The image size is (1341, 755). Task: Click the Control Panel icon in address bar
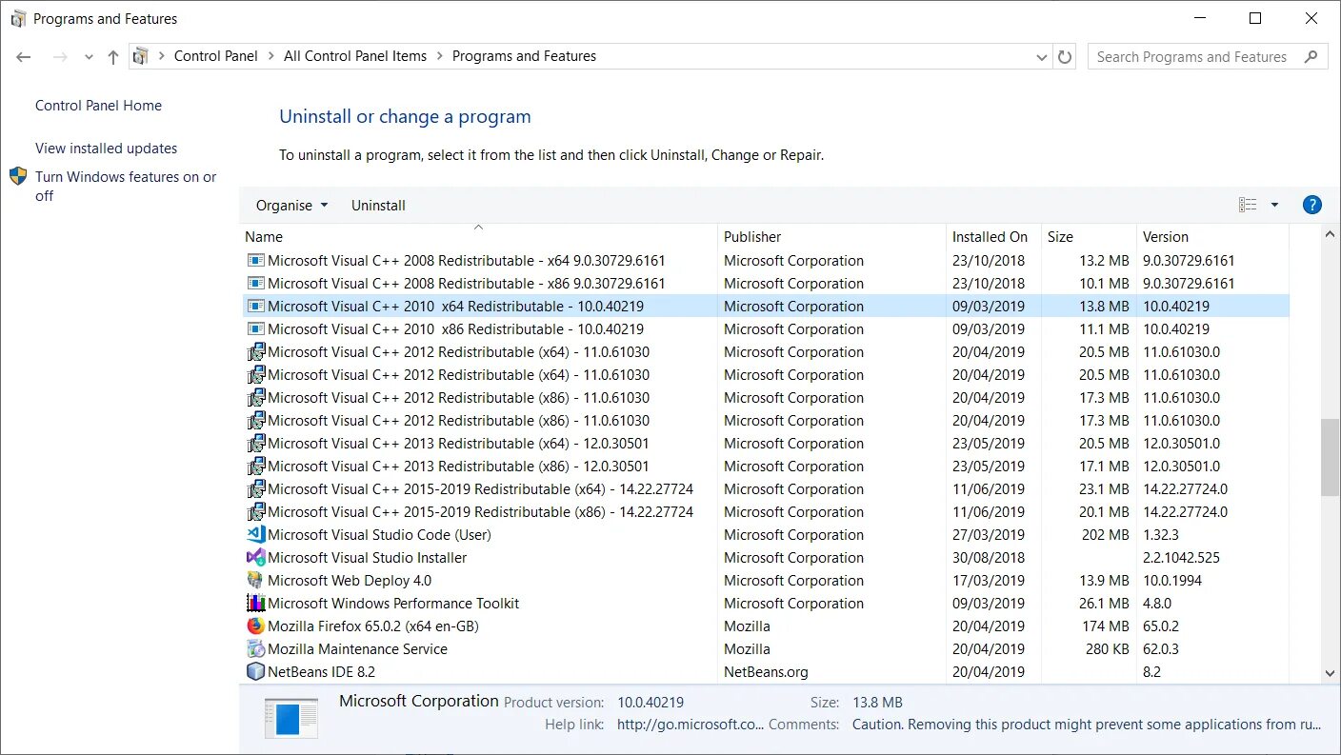(x=141, y=56)
